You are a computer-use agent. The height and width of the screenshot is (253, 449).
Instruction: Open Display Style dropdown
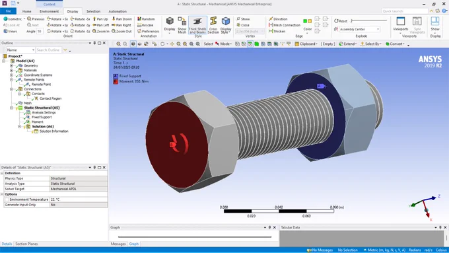[226, 25]
